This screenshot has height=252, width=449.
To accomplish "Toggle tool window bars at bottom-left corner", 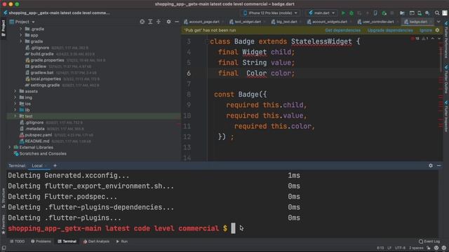I will pos(4,248).
